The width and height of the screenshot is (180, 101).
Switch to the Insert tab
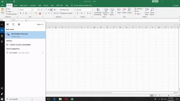click(15, 5)
